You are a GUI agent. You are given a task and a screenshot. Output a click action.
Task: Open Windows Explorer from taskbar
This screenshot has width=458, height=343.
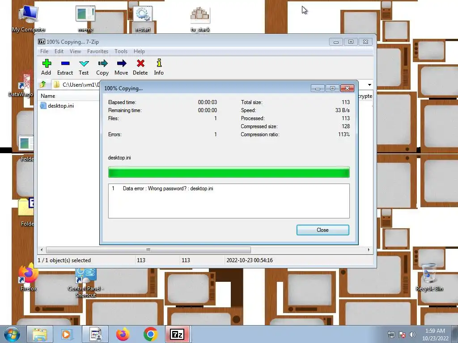pyautogui.click(x=40, y=334)
